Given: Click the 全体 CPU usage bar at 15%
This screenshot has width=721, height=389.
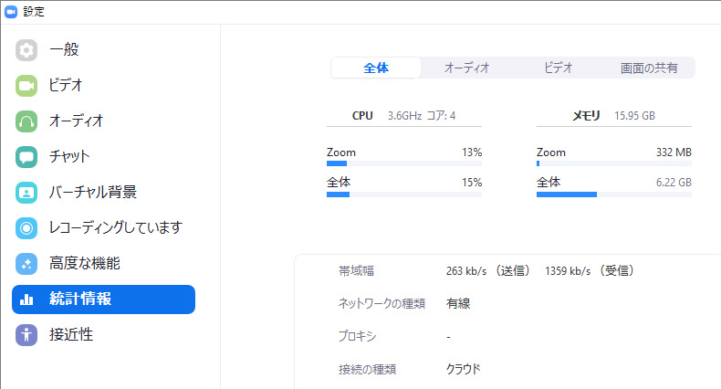Looking at the screenshot, I should [404, 194].
